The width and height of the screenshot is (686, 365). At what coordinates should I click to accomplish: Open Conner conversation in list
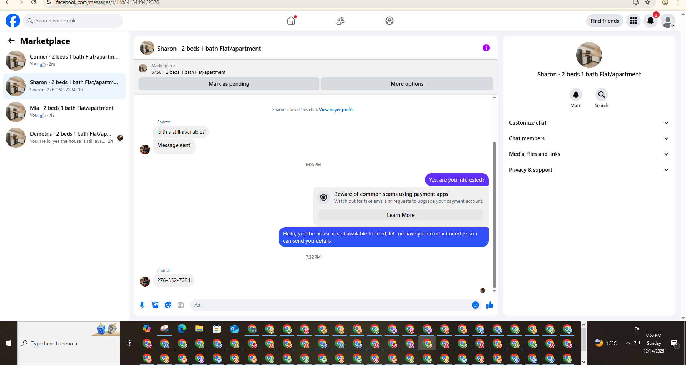(64, 60)
